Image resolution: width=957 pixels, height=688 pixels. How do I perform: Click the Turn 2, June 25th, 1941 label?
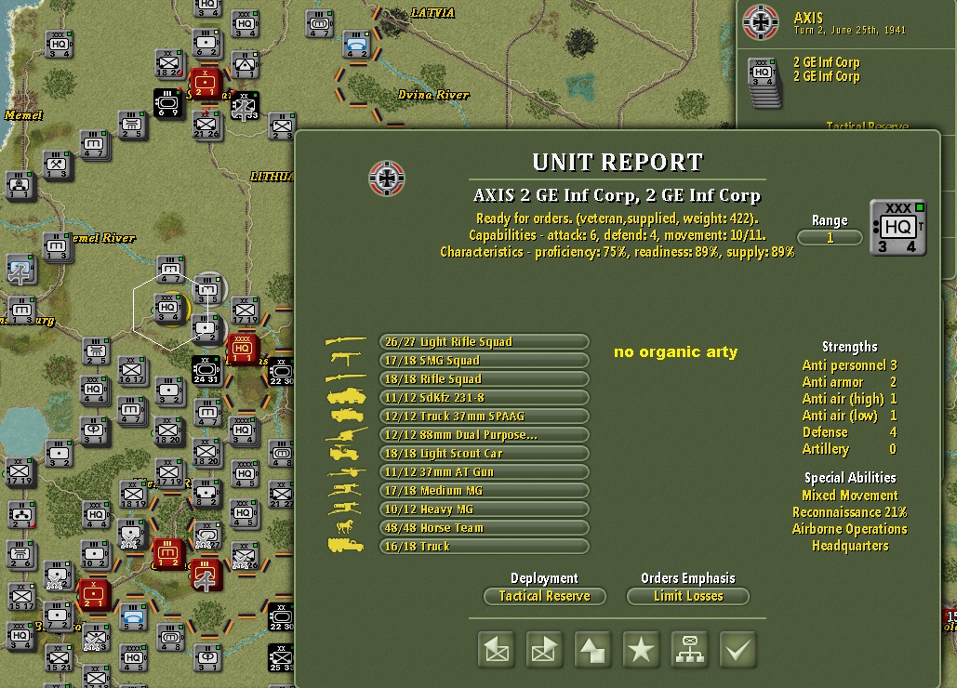850,30
